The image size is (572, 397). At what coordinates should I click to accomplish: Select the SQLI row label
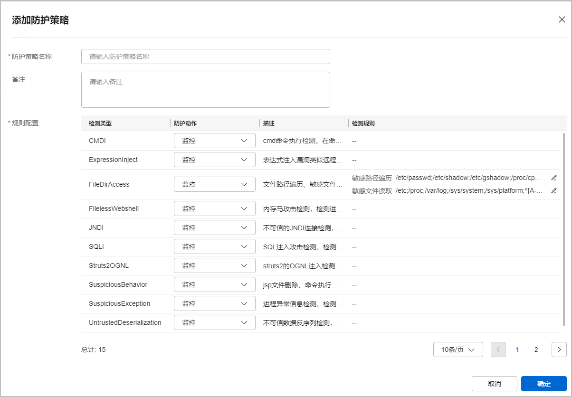point(96,246)
